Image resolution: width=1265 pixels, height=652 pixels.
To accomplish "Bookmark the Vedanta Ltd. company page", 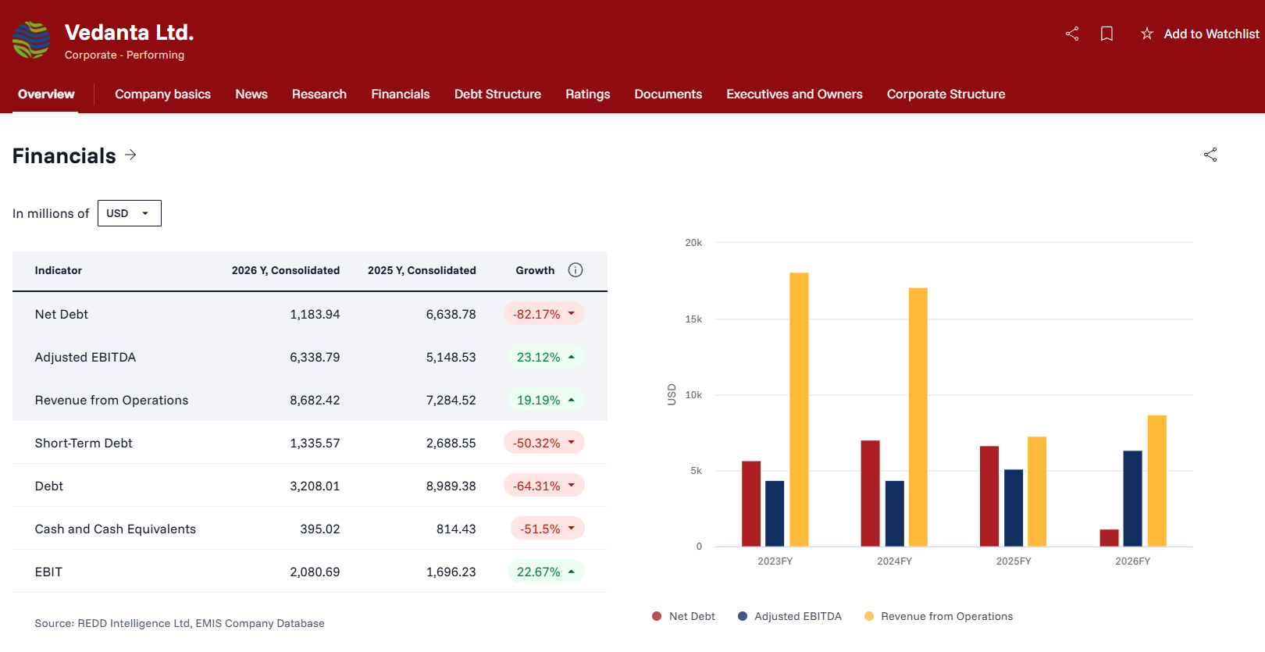I will 1106,34.
